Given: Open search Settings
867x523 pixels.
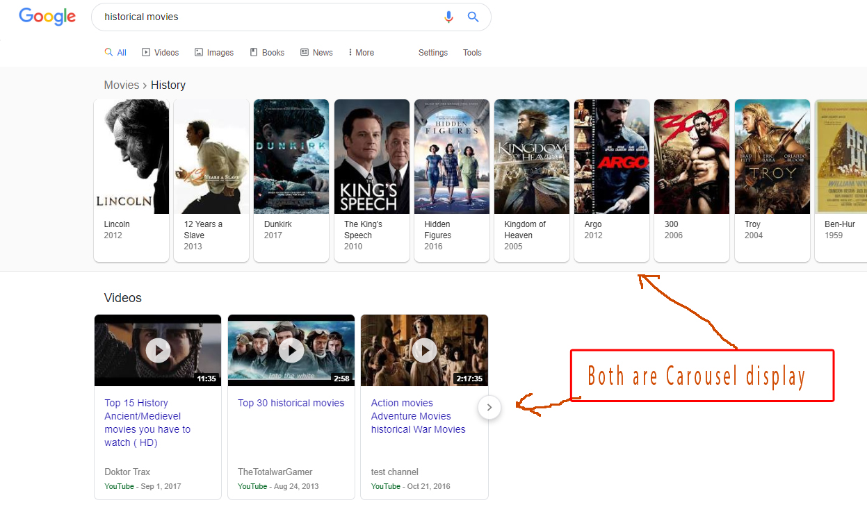Looking at the screenshot, I should pos(433,53).
